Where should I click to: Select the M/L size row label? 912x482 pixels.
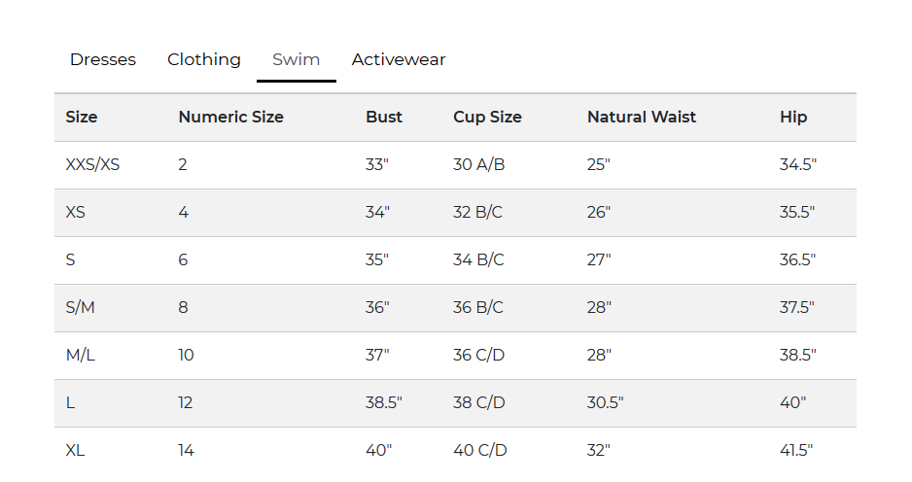coord(80,355)
